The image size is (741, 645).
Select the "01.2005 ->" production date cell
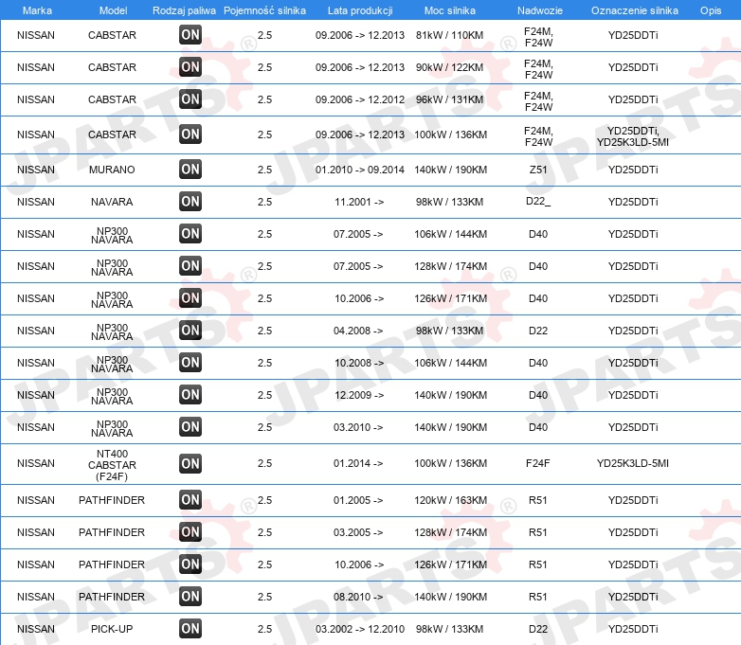point(358,500)
